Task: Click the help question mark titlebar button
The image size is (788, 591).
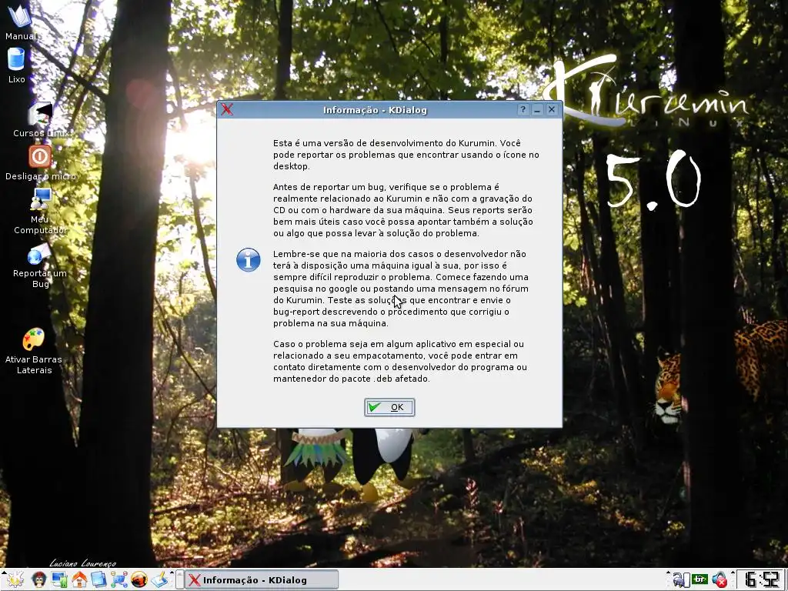Action: [523, 109]
